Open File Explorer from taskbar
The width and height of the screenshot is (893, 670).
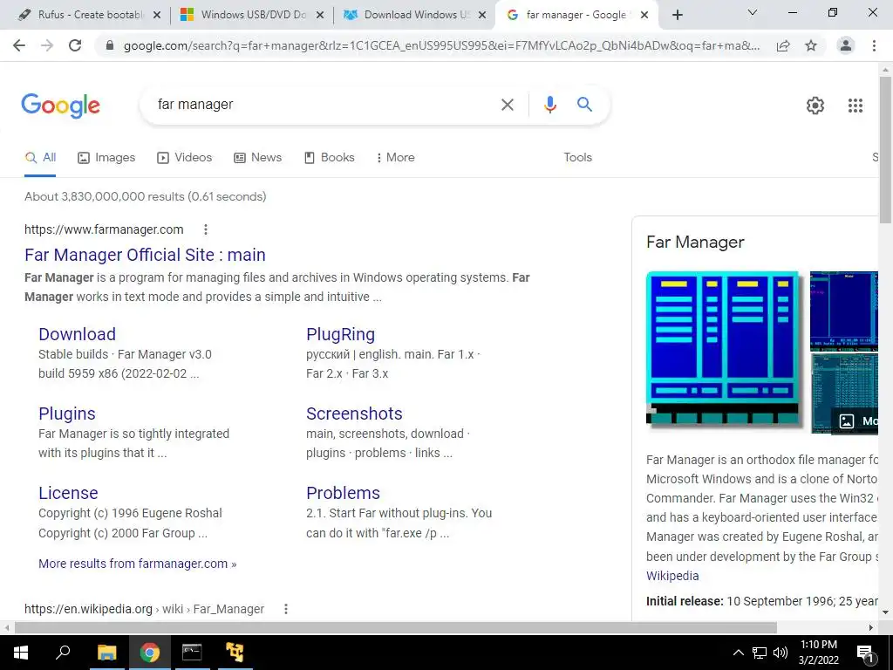[106, 653]
